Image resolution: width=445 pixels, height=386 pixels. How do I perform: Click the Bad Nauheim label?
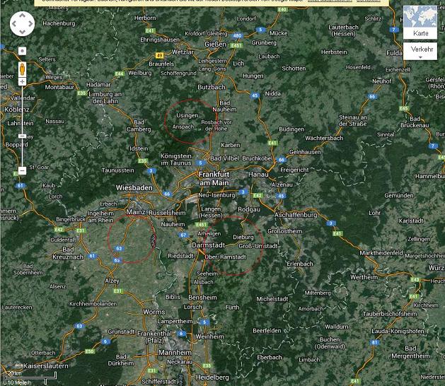[224, 106]
